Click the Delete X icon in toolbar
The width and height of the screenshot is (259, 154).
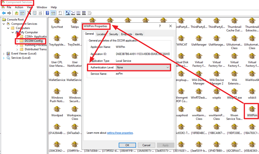[x=29, y=13]
